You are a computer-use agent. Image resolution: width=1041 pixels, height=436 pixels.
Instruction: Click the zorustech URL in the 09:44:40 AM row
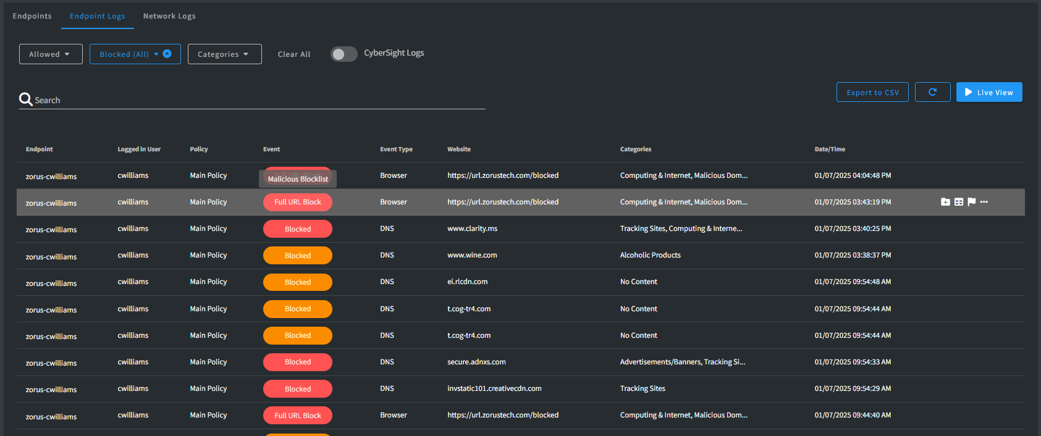pyautogui.click(x=503, y=415)
